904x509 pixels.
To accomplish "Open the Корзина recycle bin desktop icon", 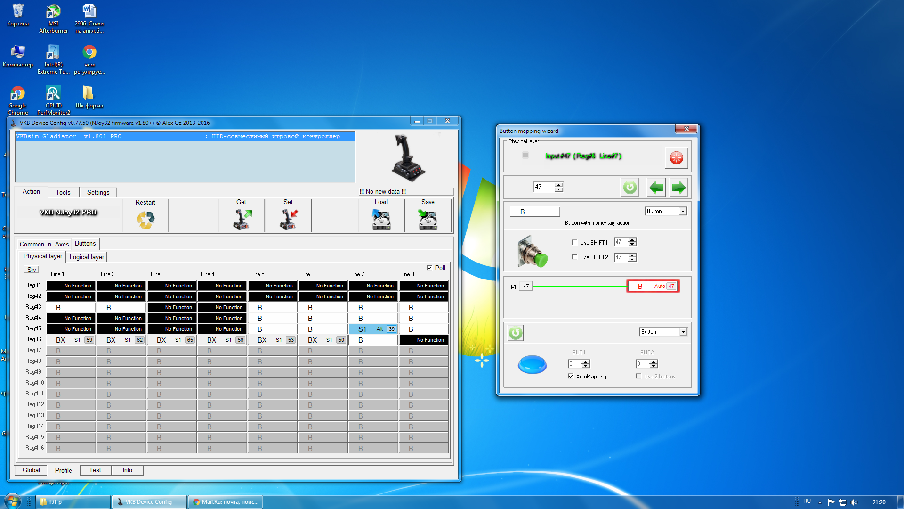I will (18, 15).
